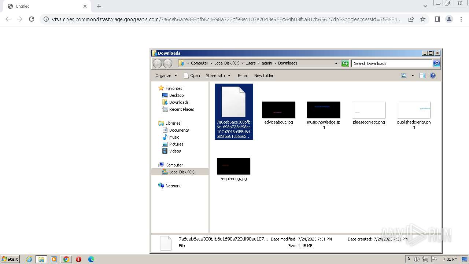
Task: Click Open in the Explorer toolbar
Action: click(x=192, y=76)
